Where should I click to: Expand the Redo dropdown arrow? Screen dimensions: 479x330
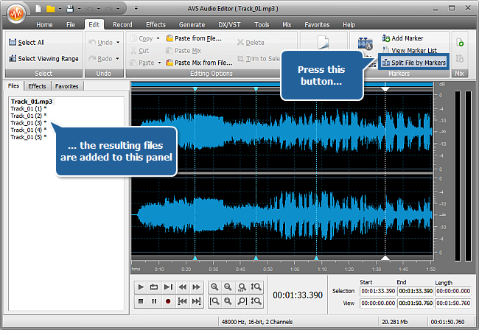tap(117, 59)
